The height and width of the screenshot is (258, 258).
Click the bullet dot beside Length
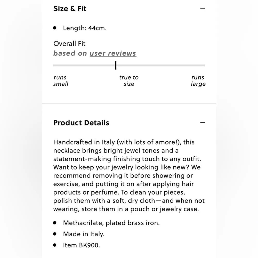55,28
